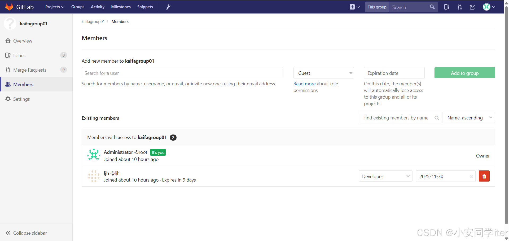Image resolution: width=509 pixels, height=241 pixels.
Task: Open the Name, ascending sort dropdown
Action: click(x=469, y=118)
